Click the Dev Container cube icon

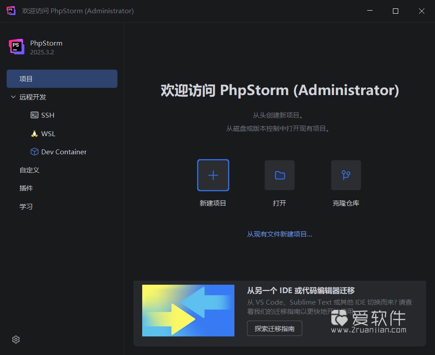34,152
